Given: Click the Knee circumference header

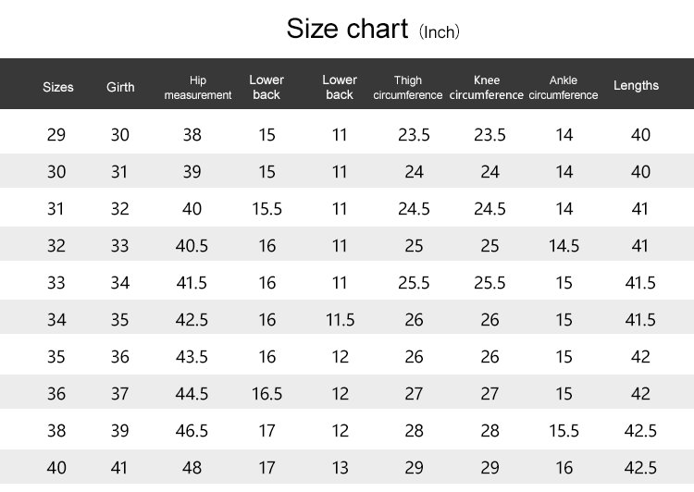Looking at the screenshot, I should click(x=487, y=88).
